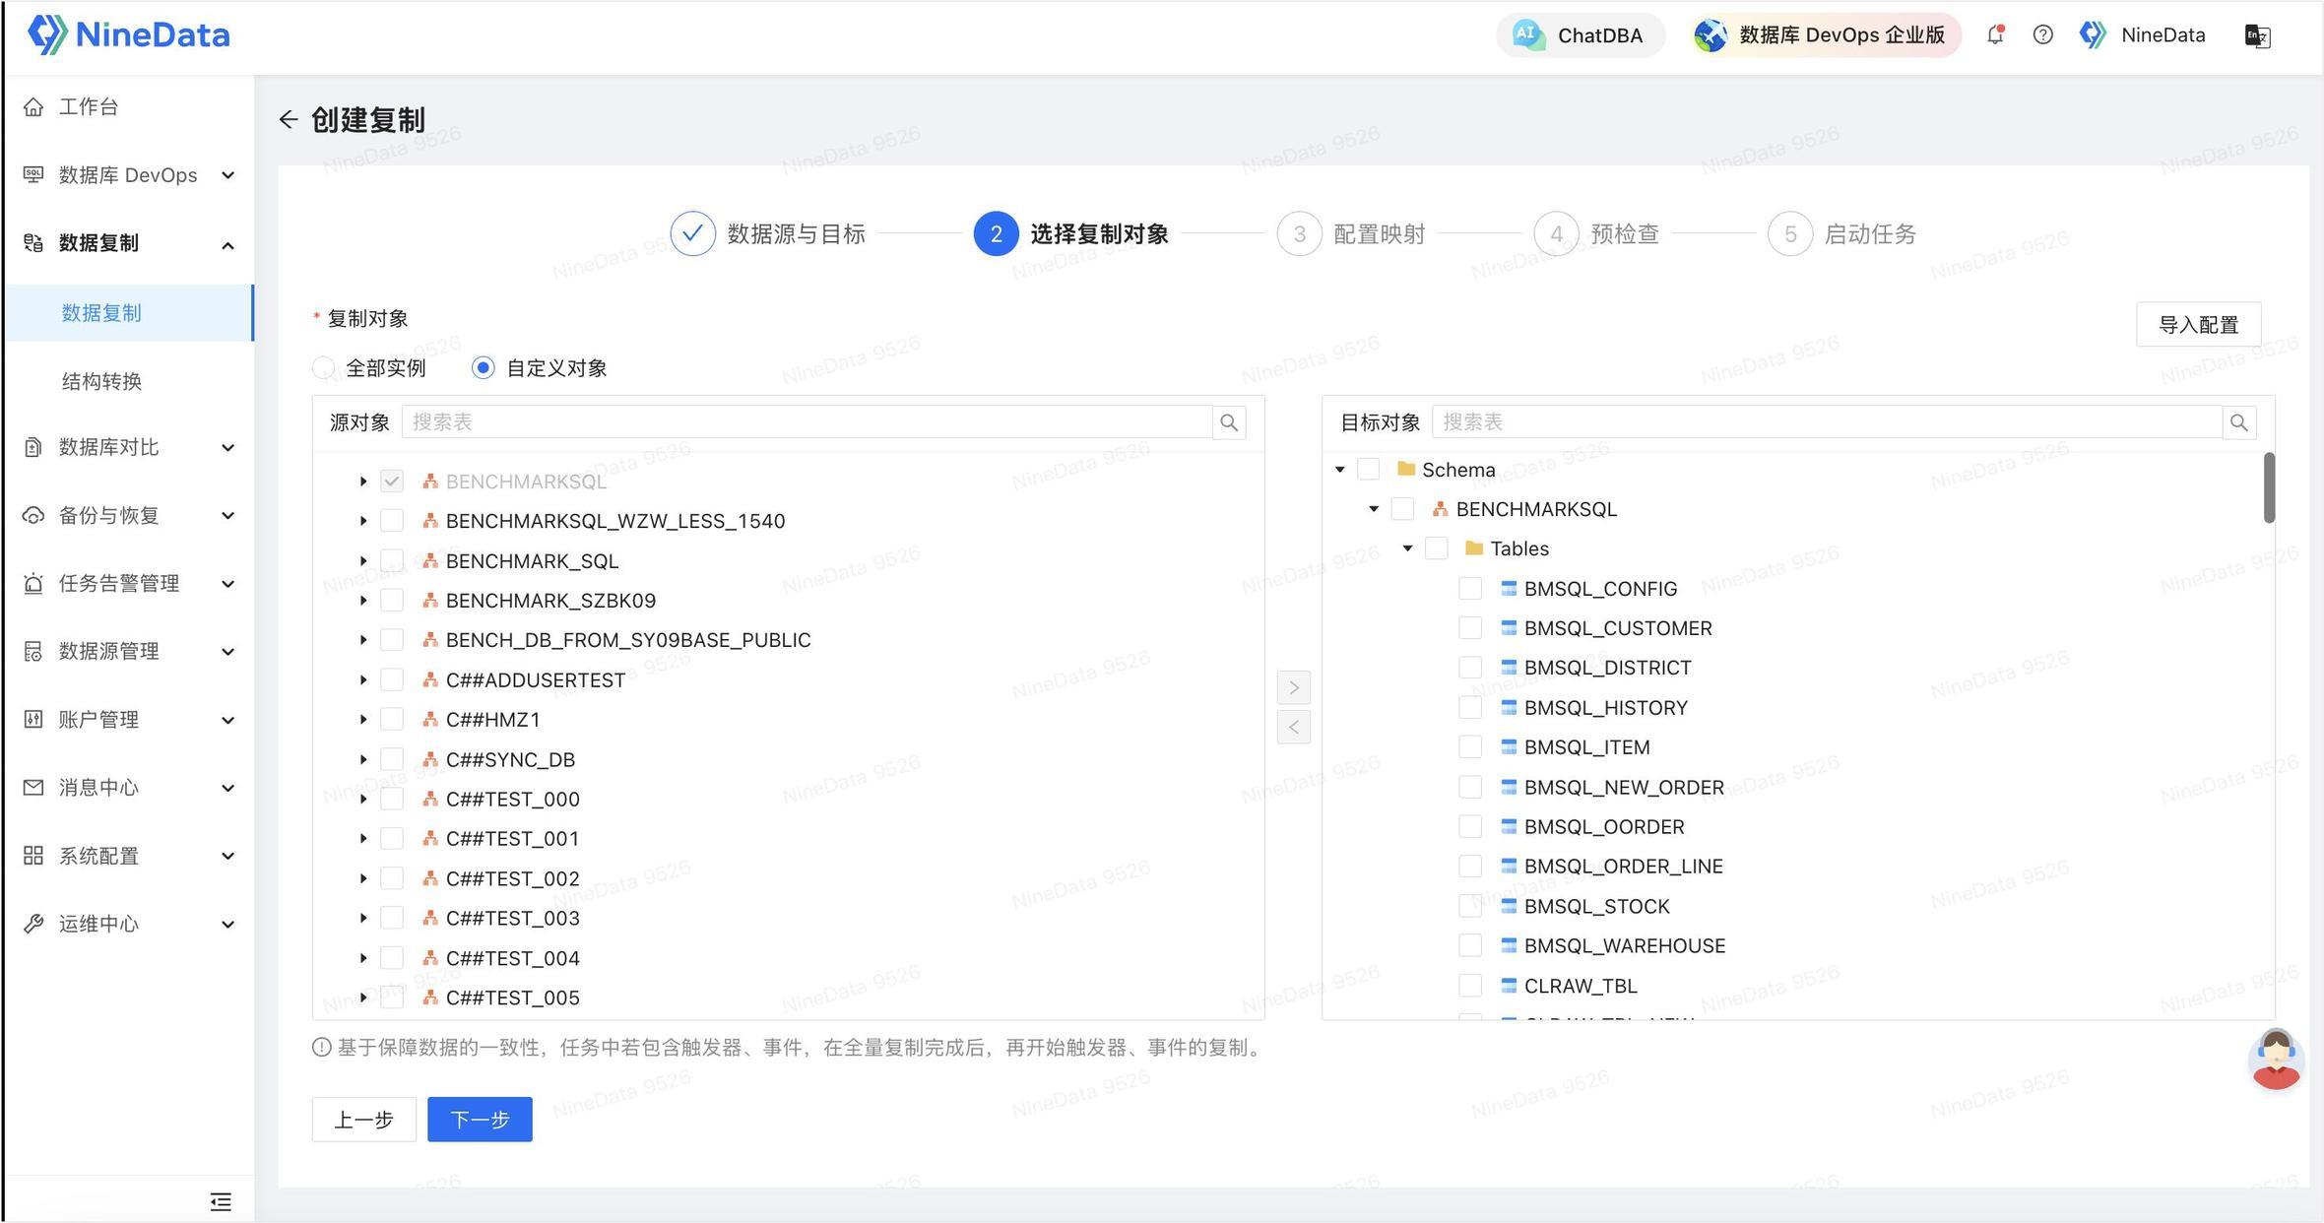Image resolution: width=2324 pixels, height=1223 pixels.
Task: Click the C##TEST_004 schema icon
Action: point(430,957)
